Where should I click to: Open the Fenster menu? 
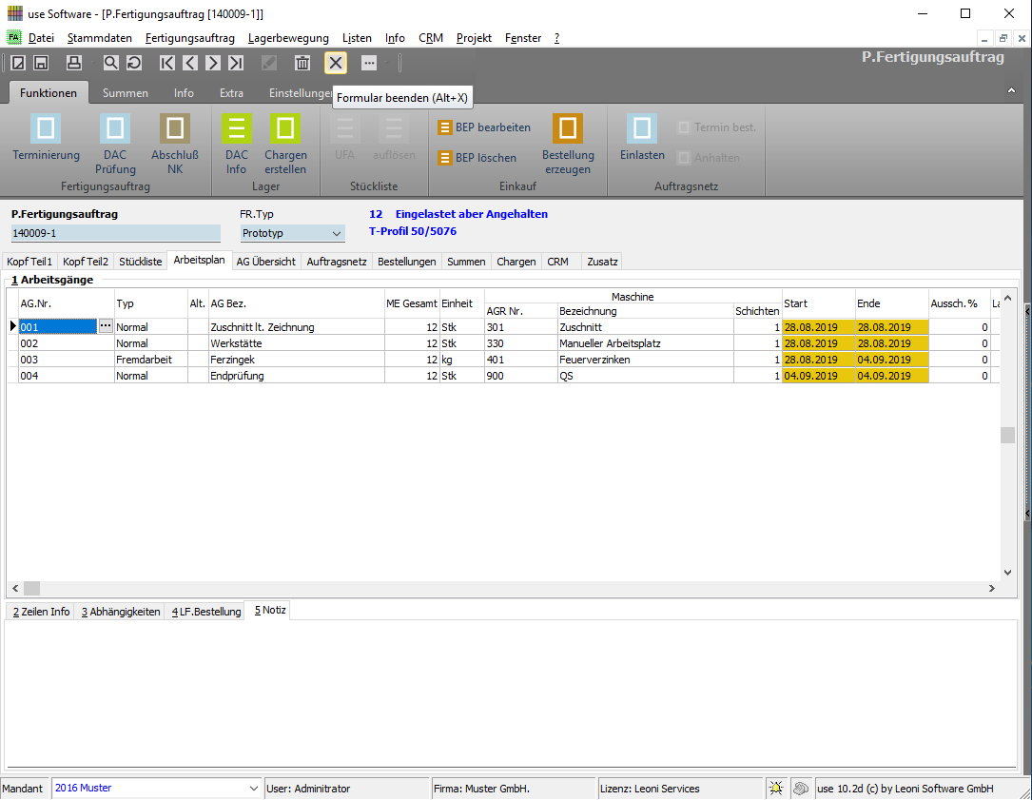pos(523,38)
